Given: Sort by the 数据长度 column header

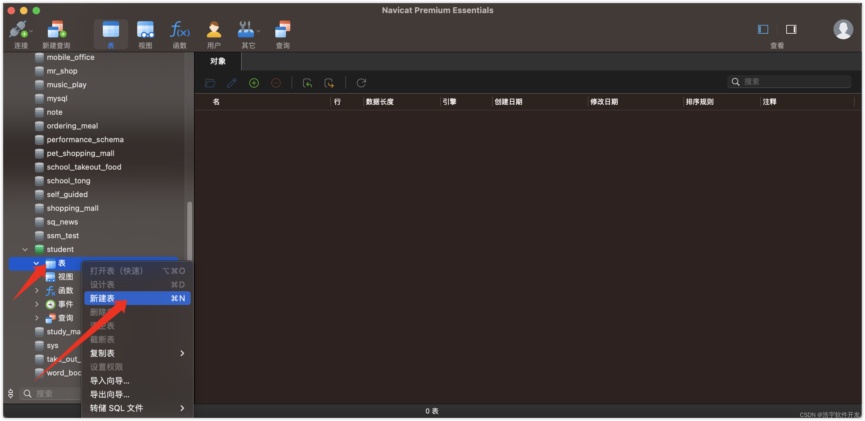Looking at the screenshot, I should 379,102.
